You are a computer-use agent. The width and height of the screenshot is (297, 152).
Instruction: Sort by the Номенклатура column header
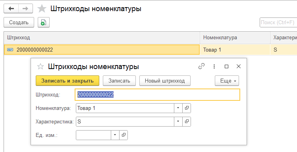point(235,37)
